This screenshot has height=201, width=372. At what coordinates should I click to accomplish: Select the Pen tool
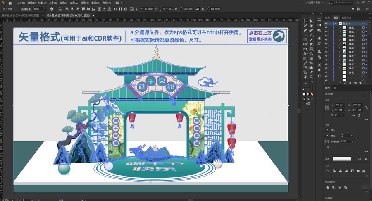click(305, 30)
